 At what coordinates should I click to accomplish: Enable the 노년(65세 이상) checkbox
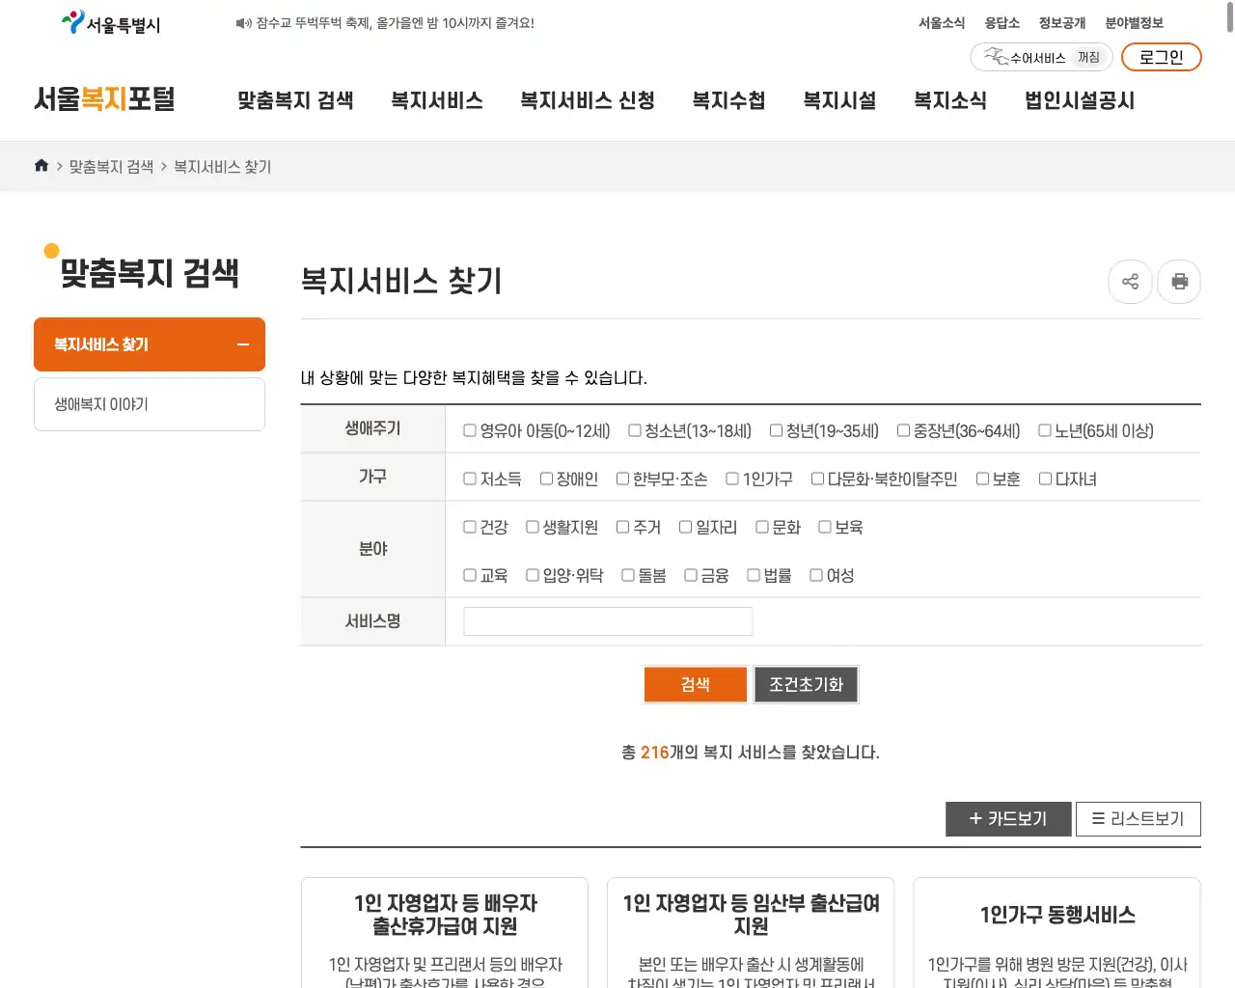(x=1044, y=430)
